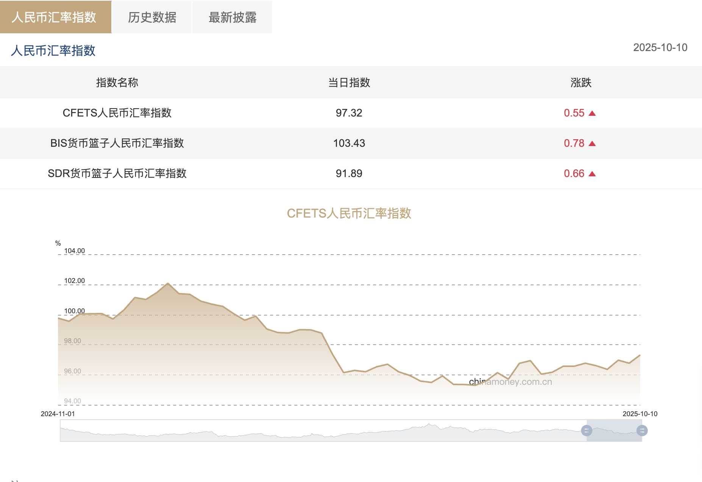Click the chinamoney.com.cn watermark on the chart

click(x=510, y=382)
